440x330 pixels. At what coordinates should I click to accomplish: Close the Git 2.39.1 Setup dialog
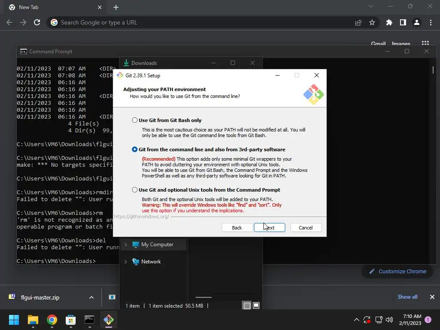pos(317,75)
